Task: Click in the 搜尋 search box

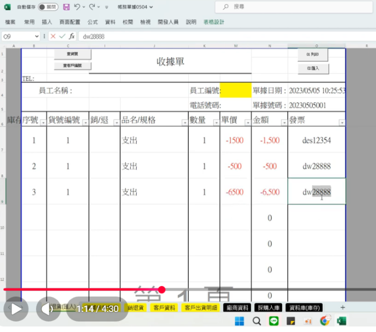Action: 294,7
